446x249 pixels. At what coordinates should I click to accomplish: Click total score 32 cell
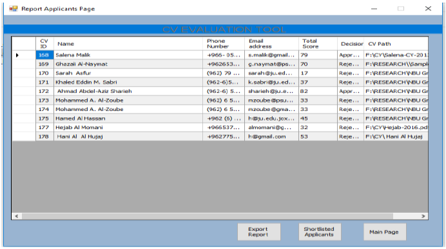click(318, 128)
